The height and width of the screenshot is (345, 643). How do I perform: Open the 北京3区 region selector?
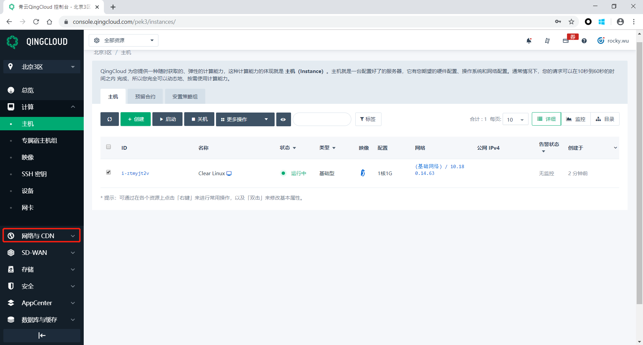click(x=42, y=67)
